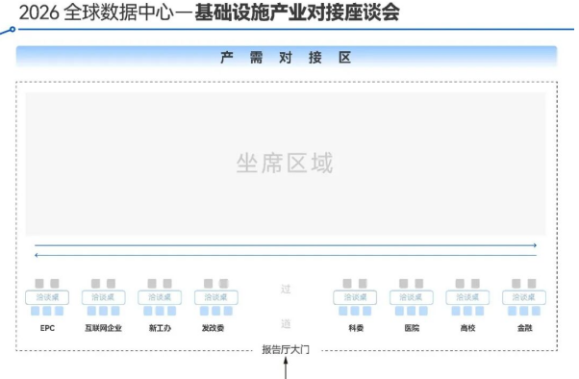Screen dimensions: 579x379
Task: Click the 产需对接区 header banner
Action: click(287, 57)
